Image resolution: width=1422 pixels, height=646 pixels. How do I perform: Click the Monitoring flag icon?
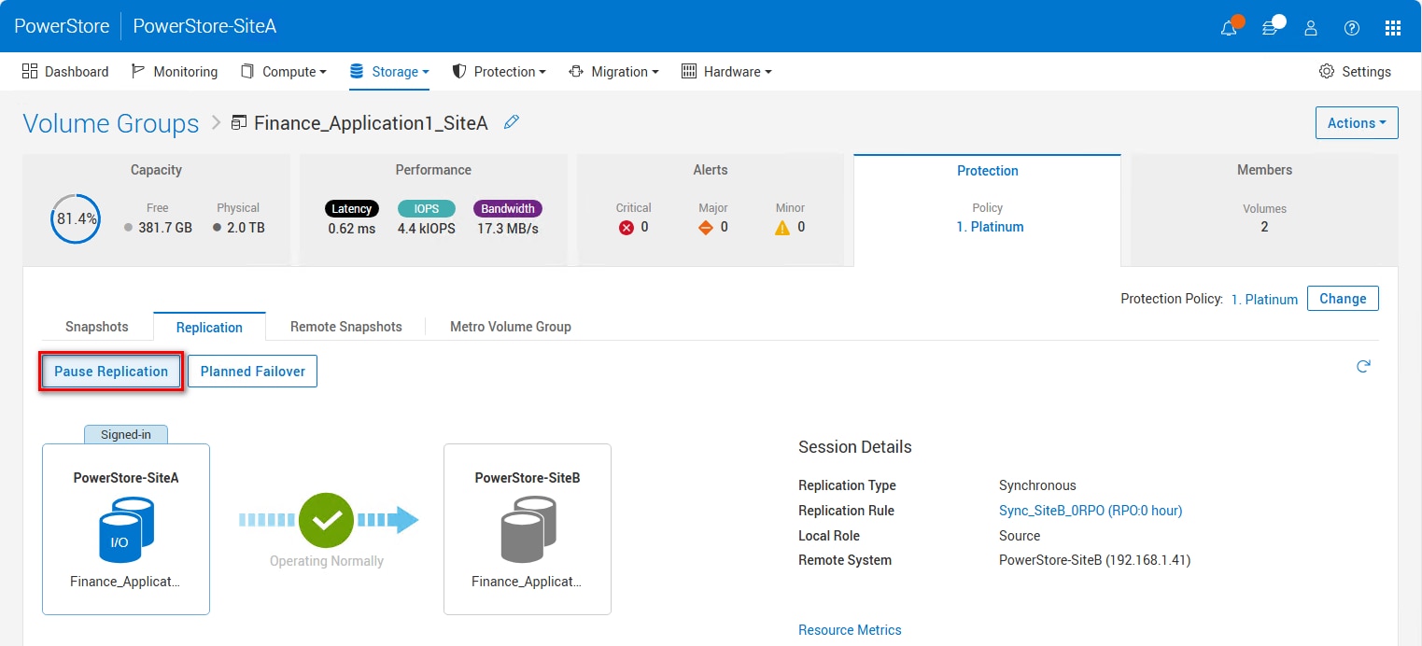[x=138, y=71]
